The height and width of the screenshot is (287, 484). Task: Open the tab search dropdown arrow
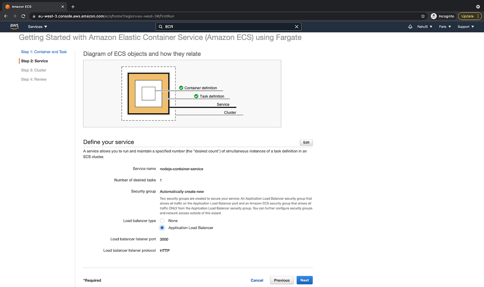pyautogui.click(x=478, y=7)
